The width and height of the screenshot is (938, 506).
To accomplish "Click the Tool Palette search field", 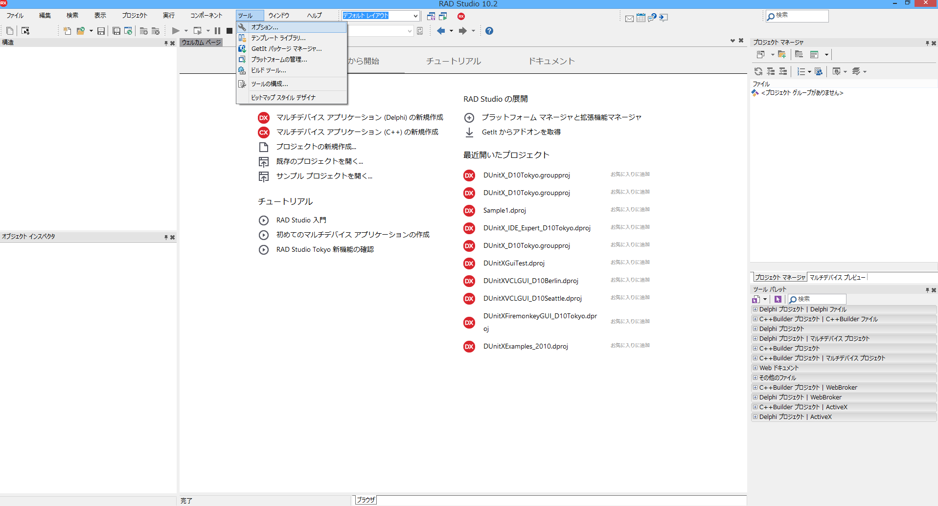I will click(817, 299).
